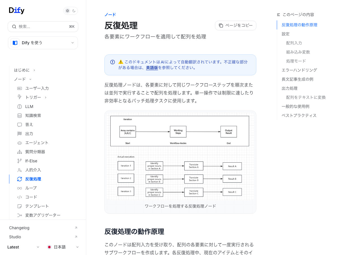Click the コード code brackets icon
This screenshot has width=363, height=255.
pyautogui.click(x=20, y=197)
